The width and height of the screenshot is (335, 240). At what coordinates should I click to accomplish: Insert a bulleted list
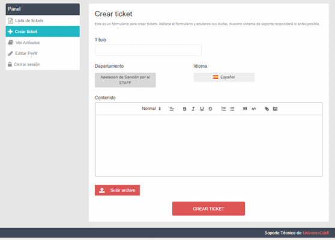(232, 109)
